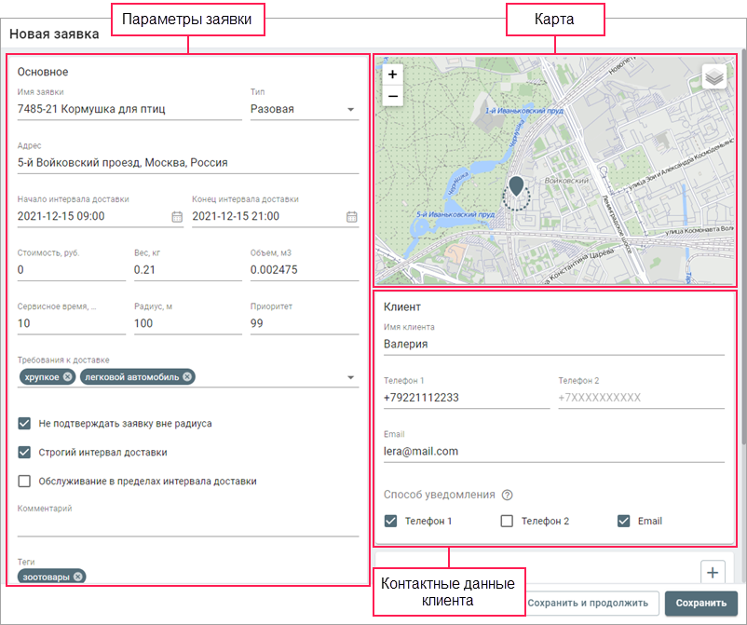Enable 'Телефон 2' notification checkbox
This screenshot has width=747, height=625.
point(508,522)
